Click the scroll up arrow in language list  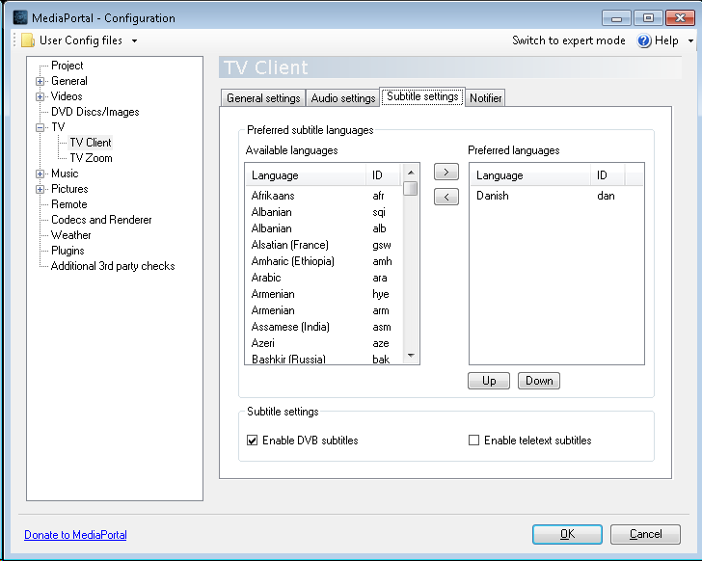click(x=411, y=173)
